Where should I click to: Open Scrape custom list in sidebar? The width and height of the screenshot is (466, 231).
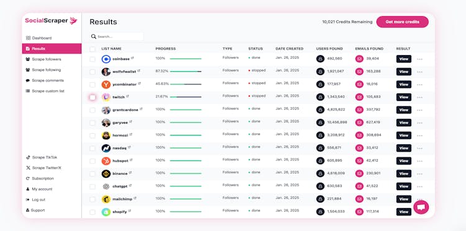45,91
